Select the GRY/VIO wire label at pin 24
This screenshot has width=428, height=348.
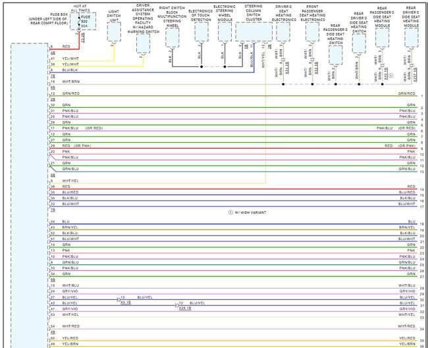pos(70,291)
